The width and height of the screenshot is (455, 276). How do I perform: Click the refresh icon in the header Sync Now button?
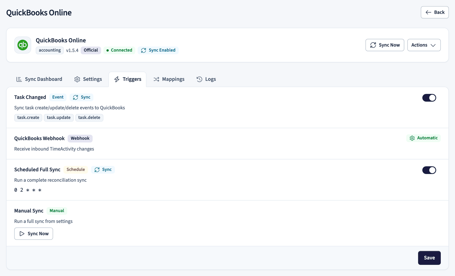tap(373, 45)
